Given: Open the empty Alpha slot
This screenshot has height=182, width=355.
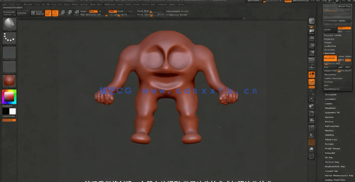Looking at the screenshot, I should (10, 53).
